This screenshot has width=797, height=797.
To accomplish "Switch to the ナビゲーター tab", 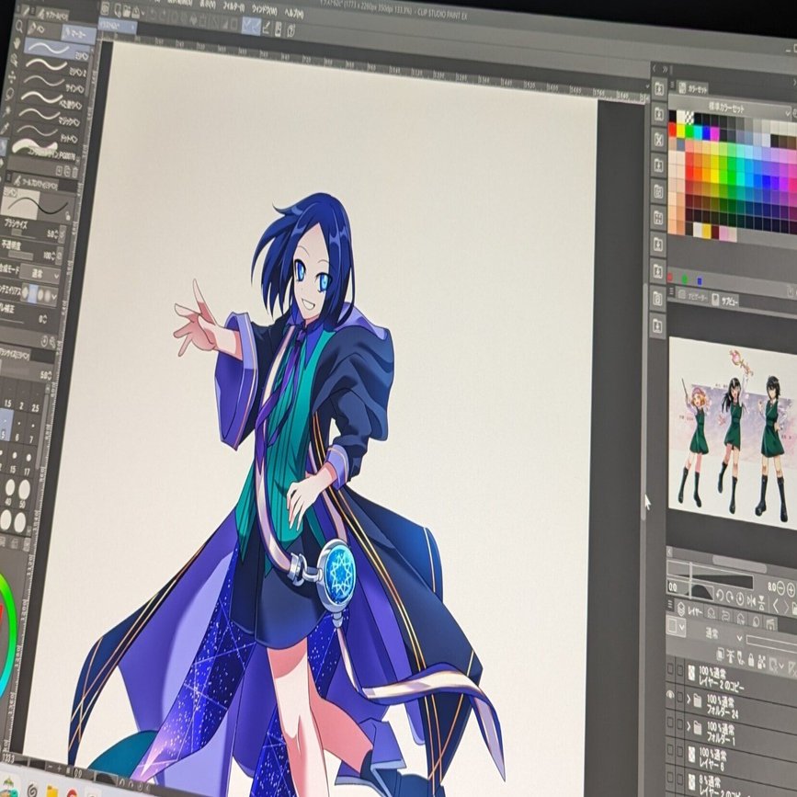I will tap(694, 296).
